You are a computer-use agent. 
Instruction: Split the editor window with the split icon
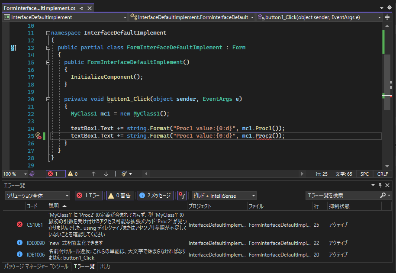click(x=387, y=17)
